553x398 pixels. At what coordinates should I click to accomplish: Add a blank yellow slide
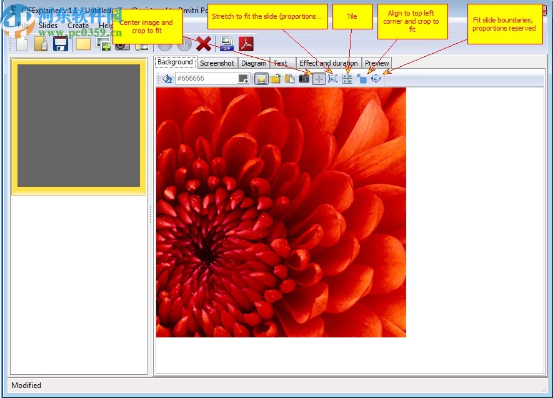click(83, 44)
